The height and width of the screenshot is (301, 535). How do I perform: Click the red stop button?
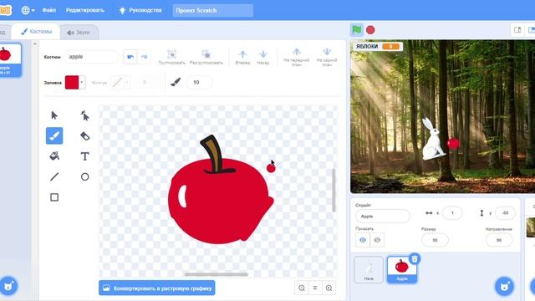coord(370,30)
